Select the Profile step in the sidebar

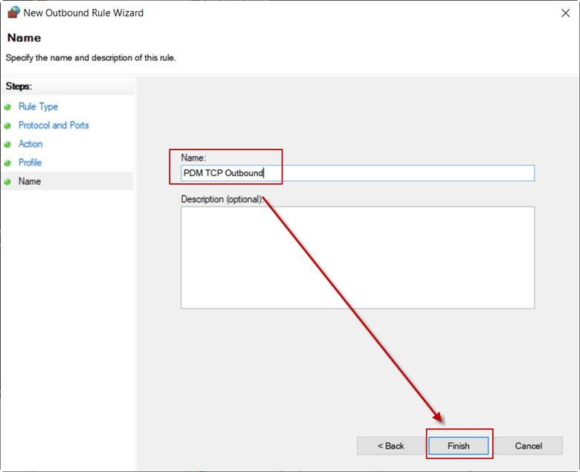click(x=30, y=163)
